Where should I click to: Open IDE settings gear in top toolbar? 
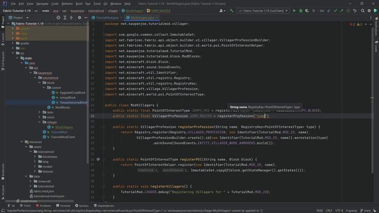point(369,11)
